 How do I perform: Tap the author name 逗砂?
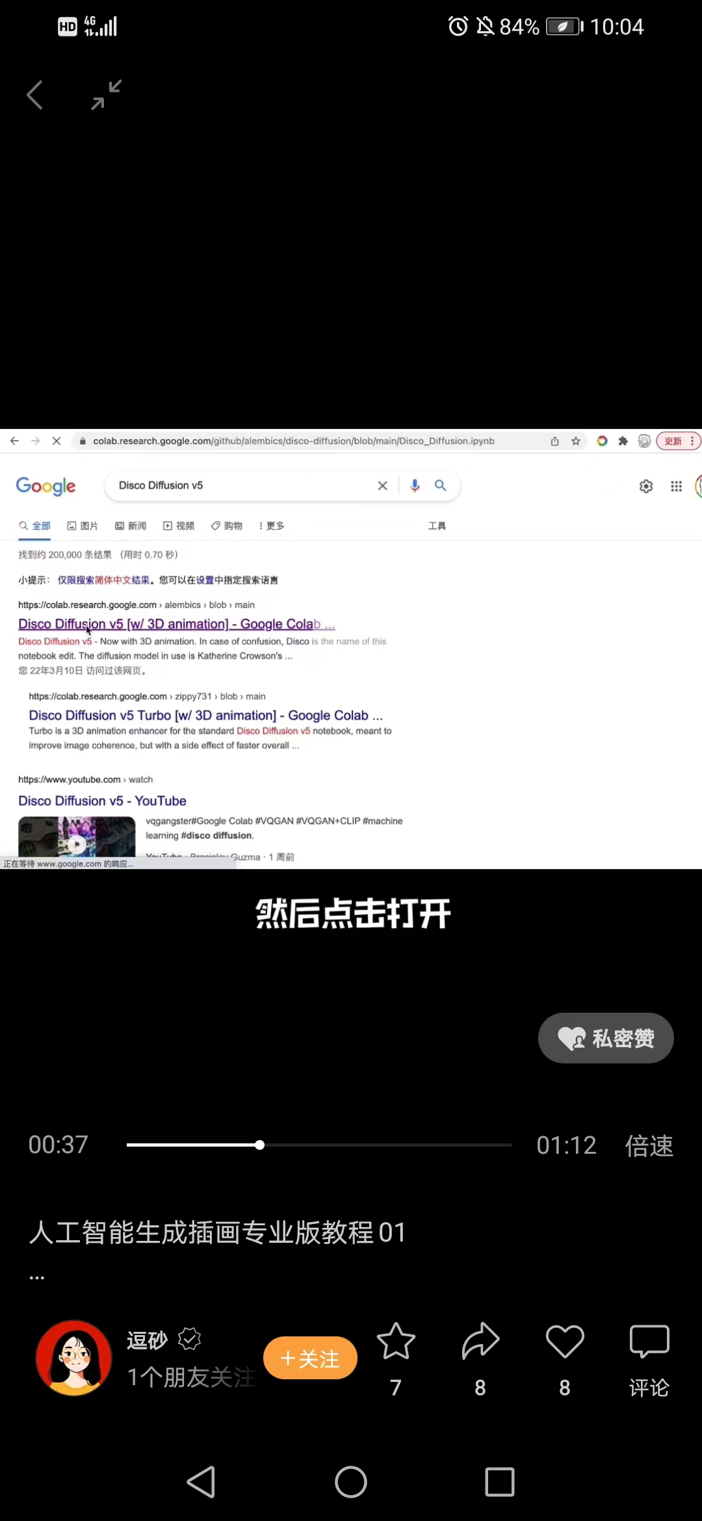[148, 1340]
